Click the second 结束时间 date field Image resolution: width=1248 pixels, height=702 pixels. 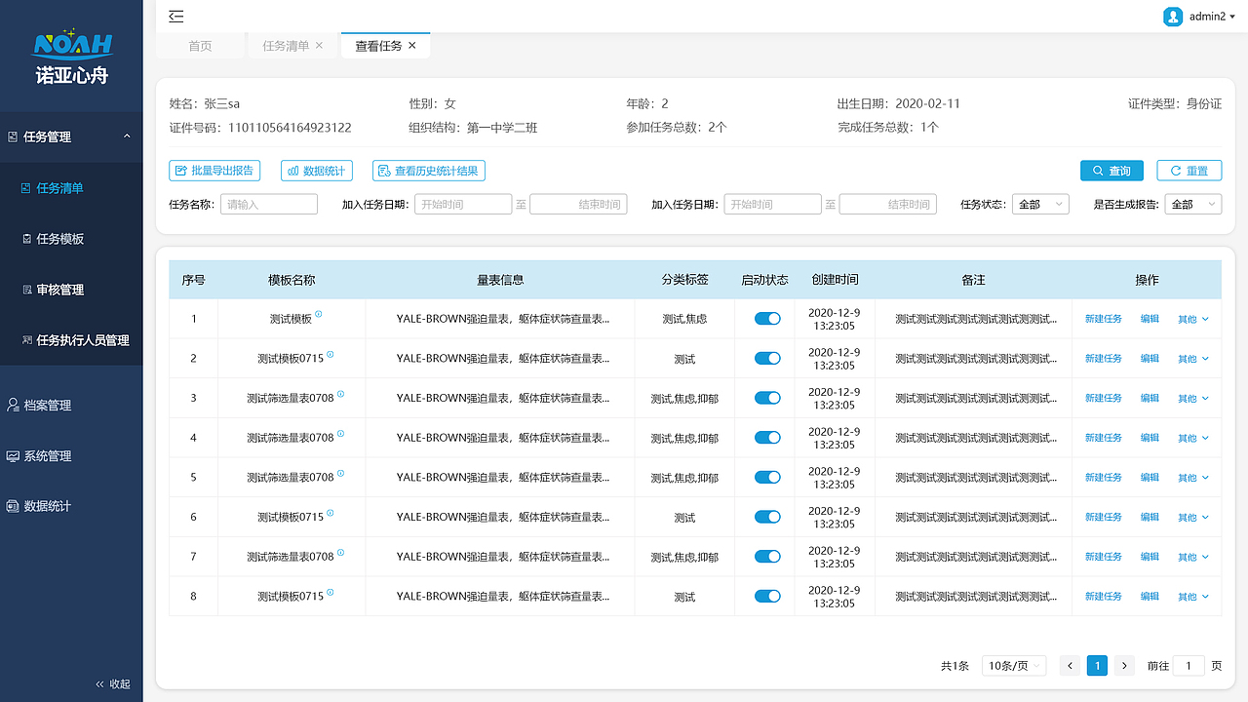click(x=888, y=205)
